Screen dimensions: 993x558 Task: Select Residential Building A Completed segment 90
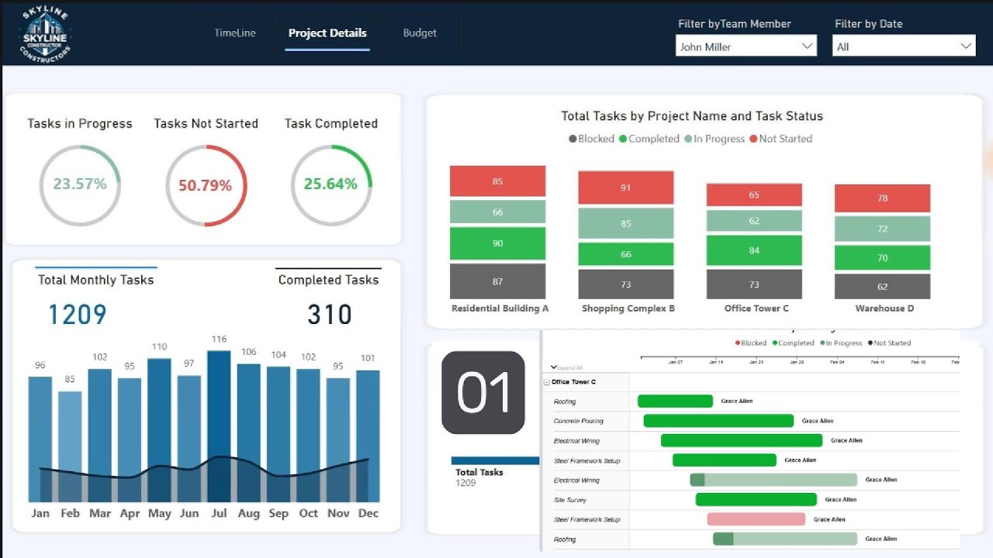(497, 243)
